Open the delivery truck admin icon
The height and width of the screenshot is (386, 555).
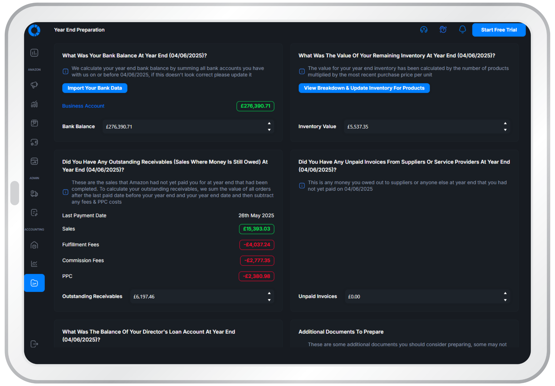tap(34, 194)
